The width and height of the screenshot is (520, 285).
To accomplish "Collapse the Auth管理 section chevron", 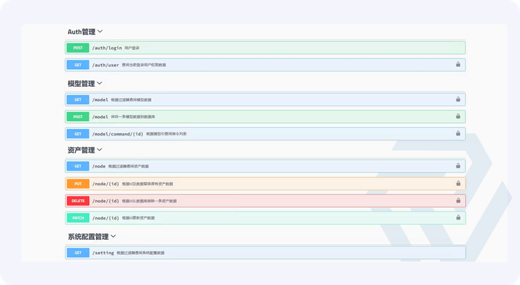I will pos(100,31).
